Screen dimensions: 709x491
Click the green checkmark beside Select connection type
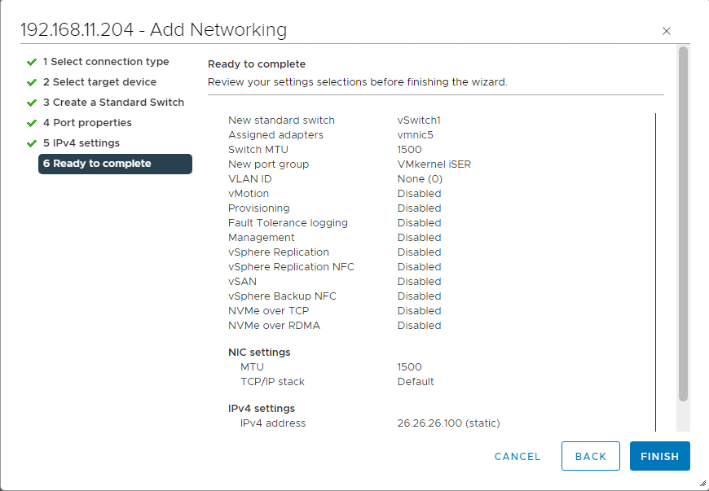point(32,62)
